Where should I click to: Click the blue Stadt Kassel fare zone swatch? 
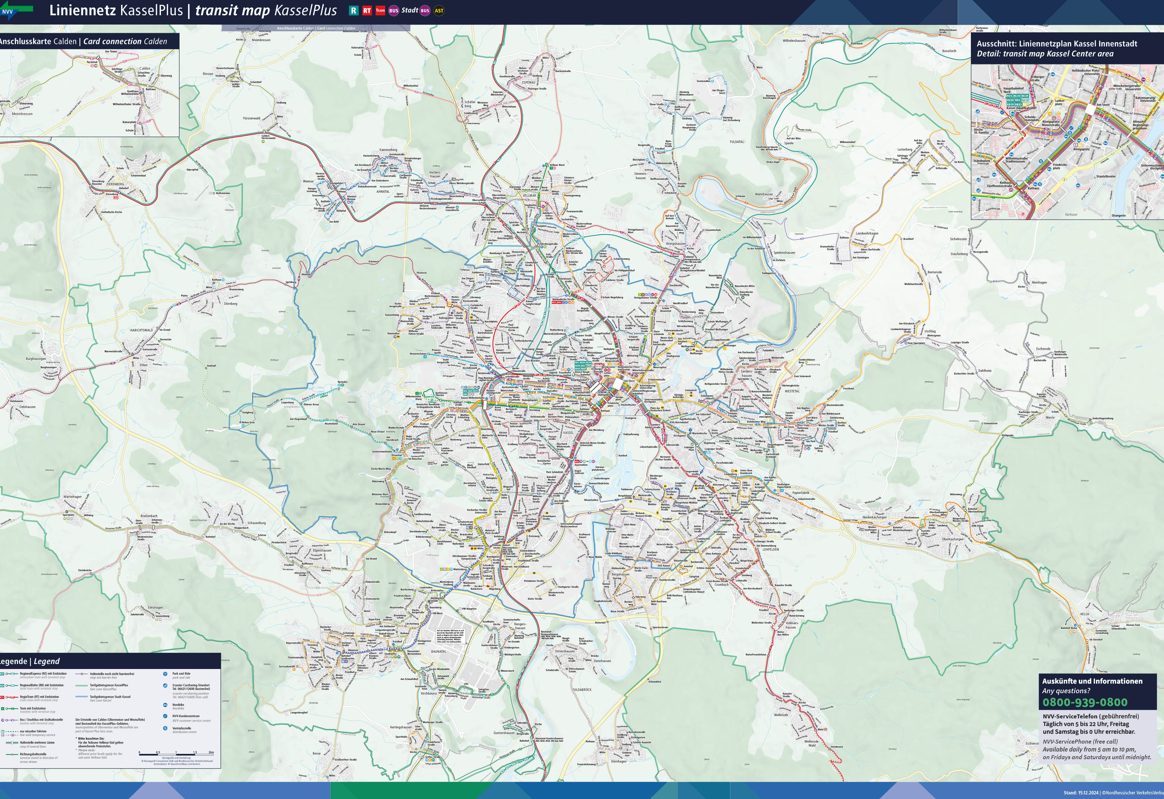(x=82, y=697)
